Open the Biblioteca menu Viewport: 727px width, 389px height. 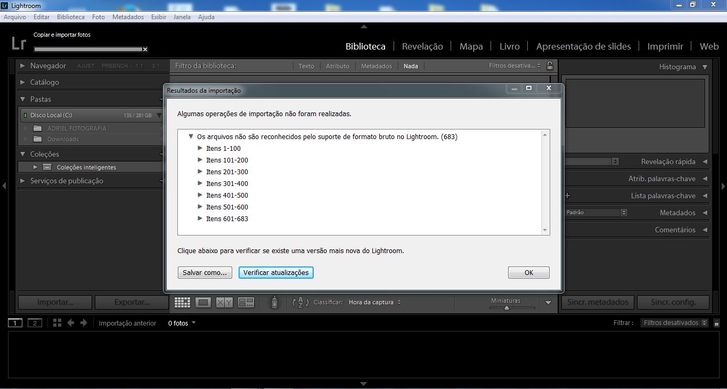pyautogui.click(x=70, y=17)
